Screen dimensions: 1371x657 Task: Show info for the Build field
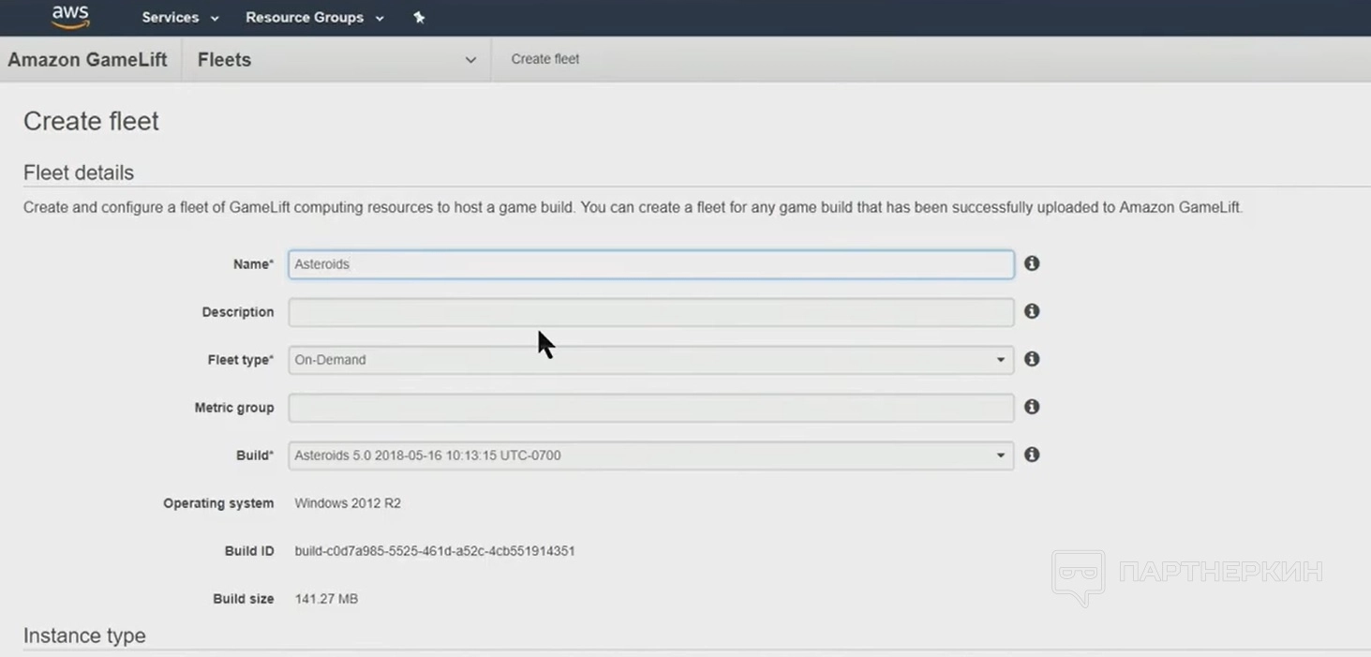click(1032, 455)
